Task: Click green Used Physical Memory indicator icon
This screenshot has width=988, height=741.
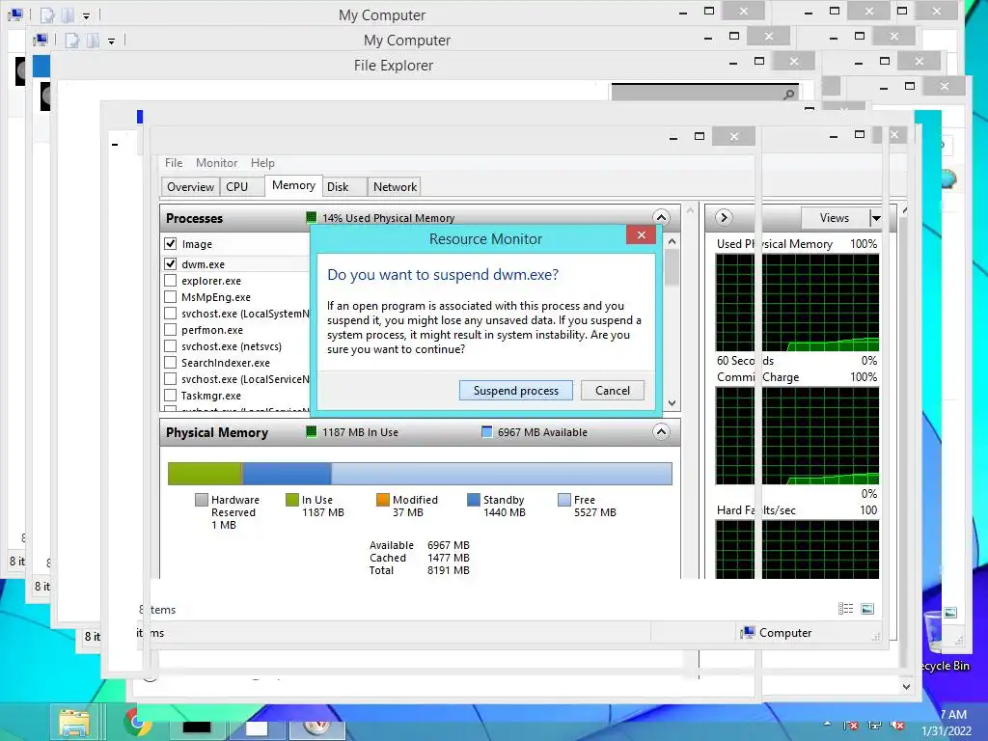Action: 311,217
